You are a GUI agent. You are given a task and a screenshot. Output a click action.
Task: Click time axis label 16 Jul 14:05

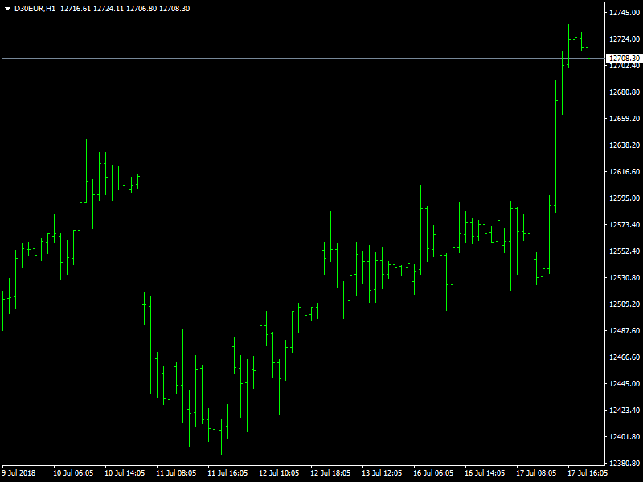point(485,473)
